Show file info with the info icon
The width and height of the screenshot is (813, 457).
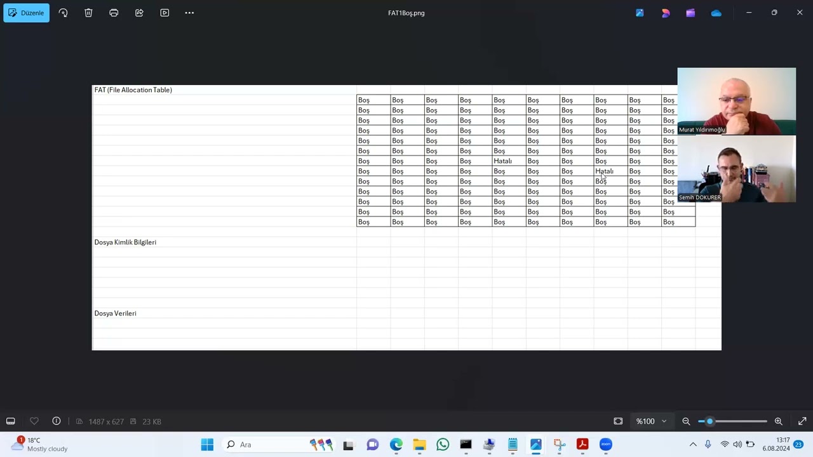pos(57,421)
